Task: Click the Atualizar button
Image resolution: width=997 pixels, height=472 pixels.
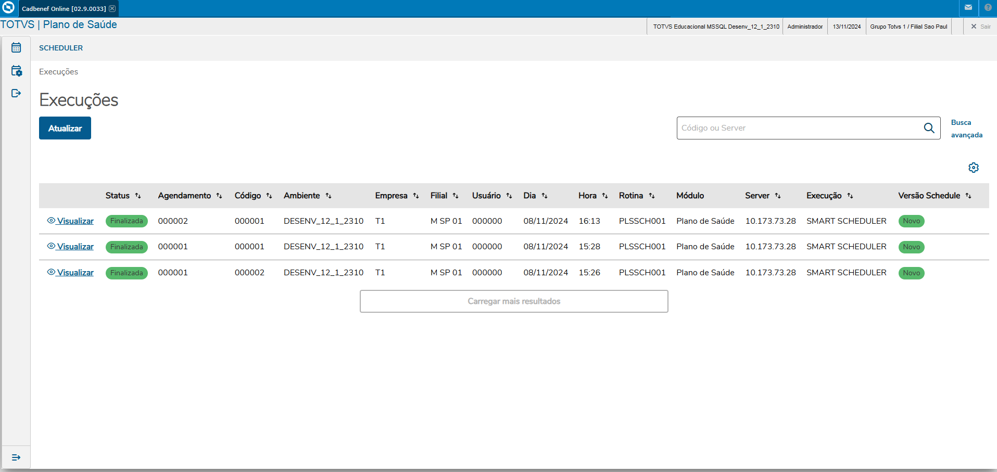Action: 65,128
